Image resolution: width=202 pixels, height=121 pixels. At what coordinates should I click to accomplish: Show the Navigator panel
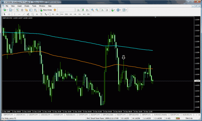27,10
